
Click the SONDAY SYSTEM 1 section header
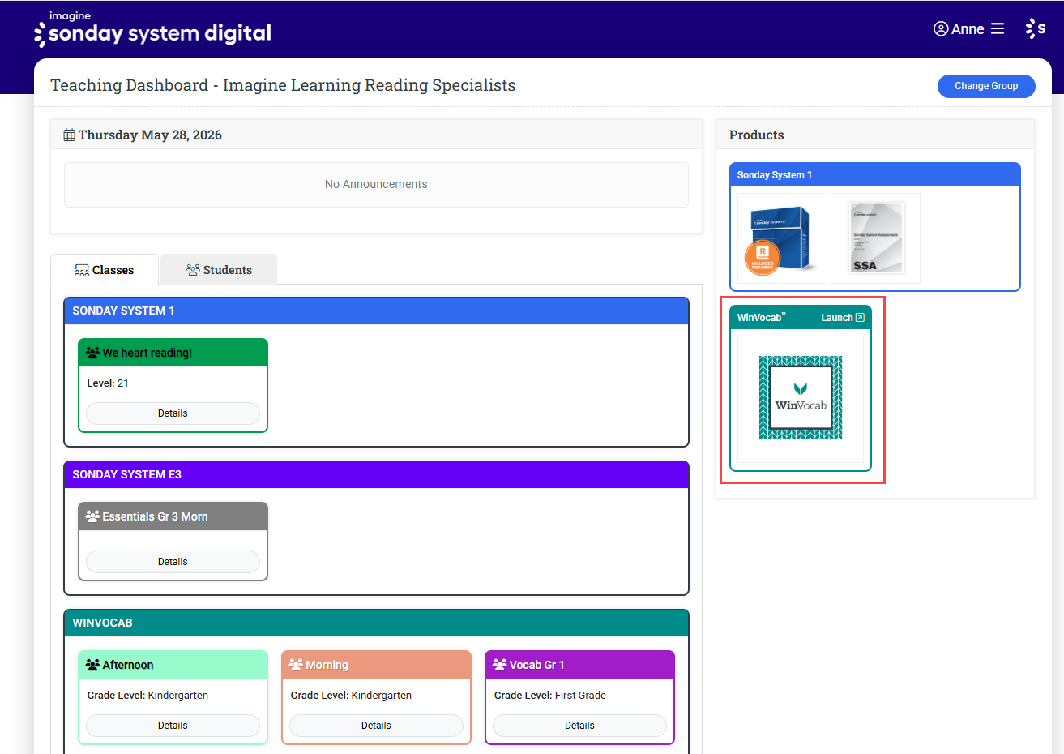click(x=376, y=311)
